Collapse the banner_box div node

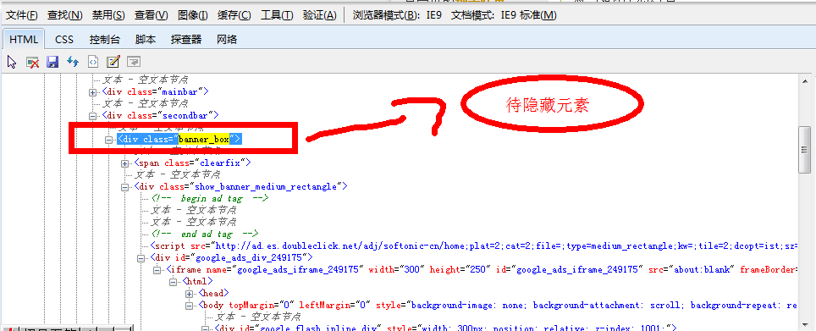point(108,140)
